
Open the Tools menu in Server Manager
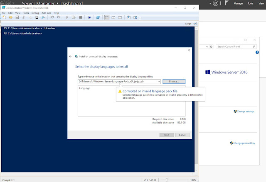(250, 3)
